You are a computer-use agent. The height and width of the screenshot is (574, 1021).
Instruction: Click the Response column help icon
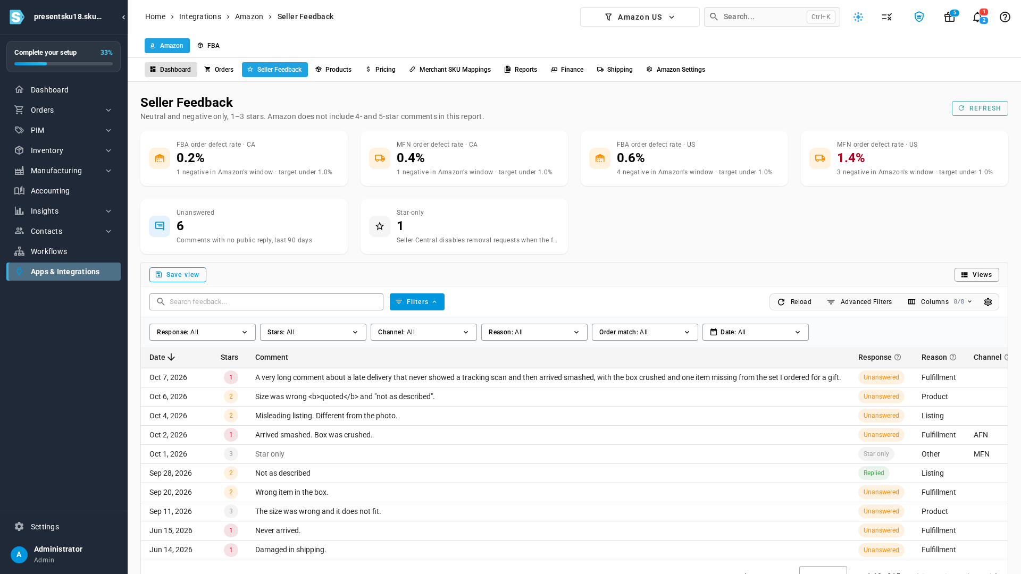point(898,357)
